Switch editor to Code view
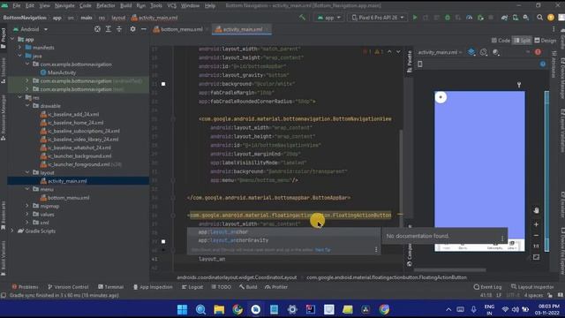This screenshot has height=318, width=565. 501,41
